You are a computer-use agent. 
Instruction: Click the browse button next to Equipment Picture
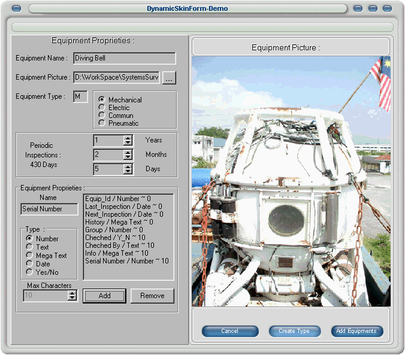[x=170, y=78]
